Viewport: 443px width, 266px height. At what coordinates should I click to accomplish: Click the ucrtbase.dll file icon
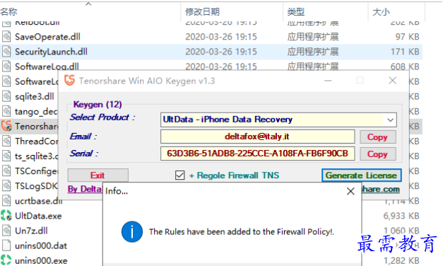point(6,201)
